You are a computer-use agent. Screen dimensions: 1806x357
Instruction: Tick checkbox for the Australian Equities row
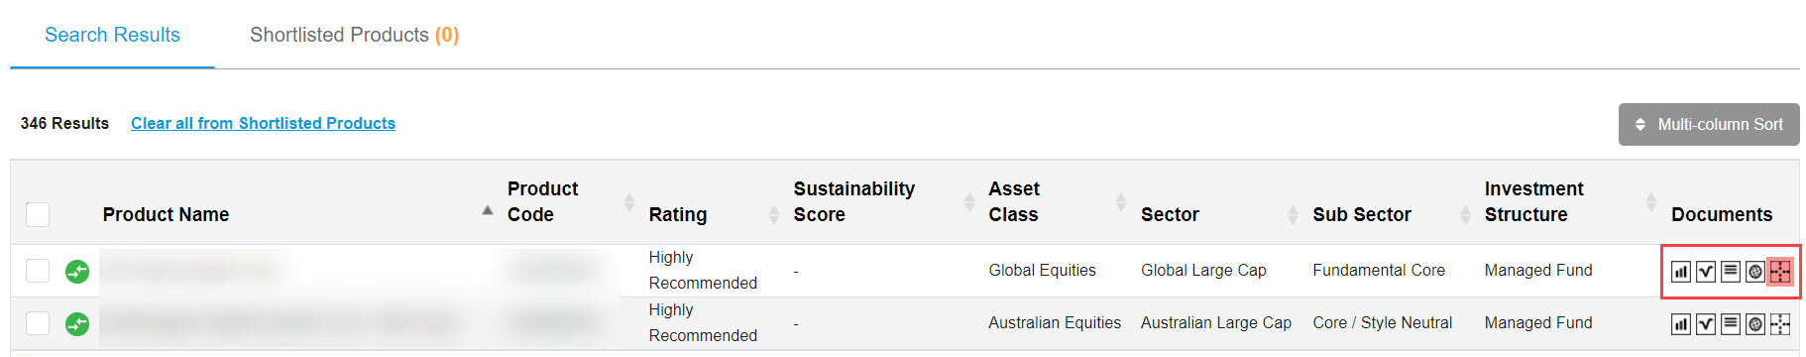tap(38, 323)
